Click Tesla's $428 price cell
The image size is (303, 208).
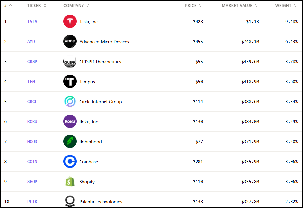pos(198,22)
